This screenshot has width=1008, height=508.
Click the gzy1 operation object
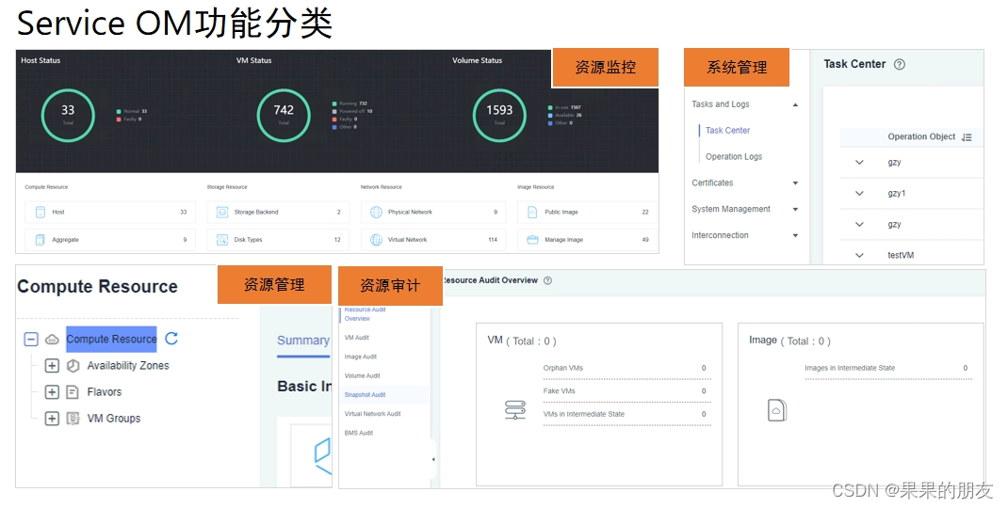(x=896, y=193)
